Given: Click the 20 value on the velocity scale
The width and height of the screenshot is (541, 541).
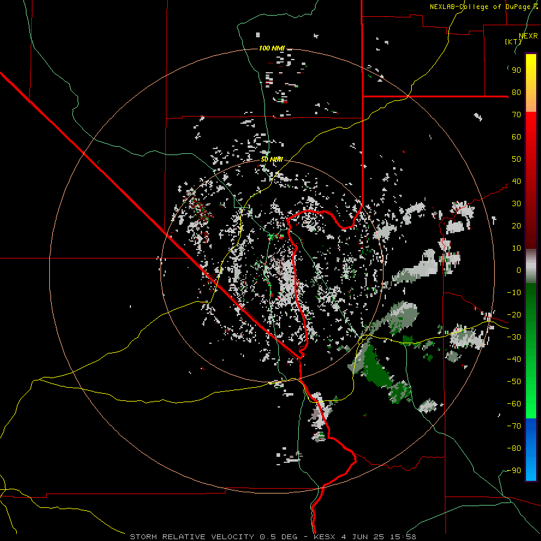Looking at the screenshot, I should pyautogui.click(x=516, y=226).
